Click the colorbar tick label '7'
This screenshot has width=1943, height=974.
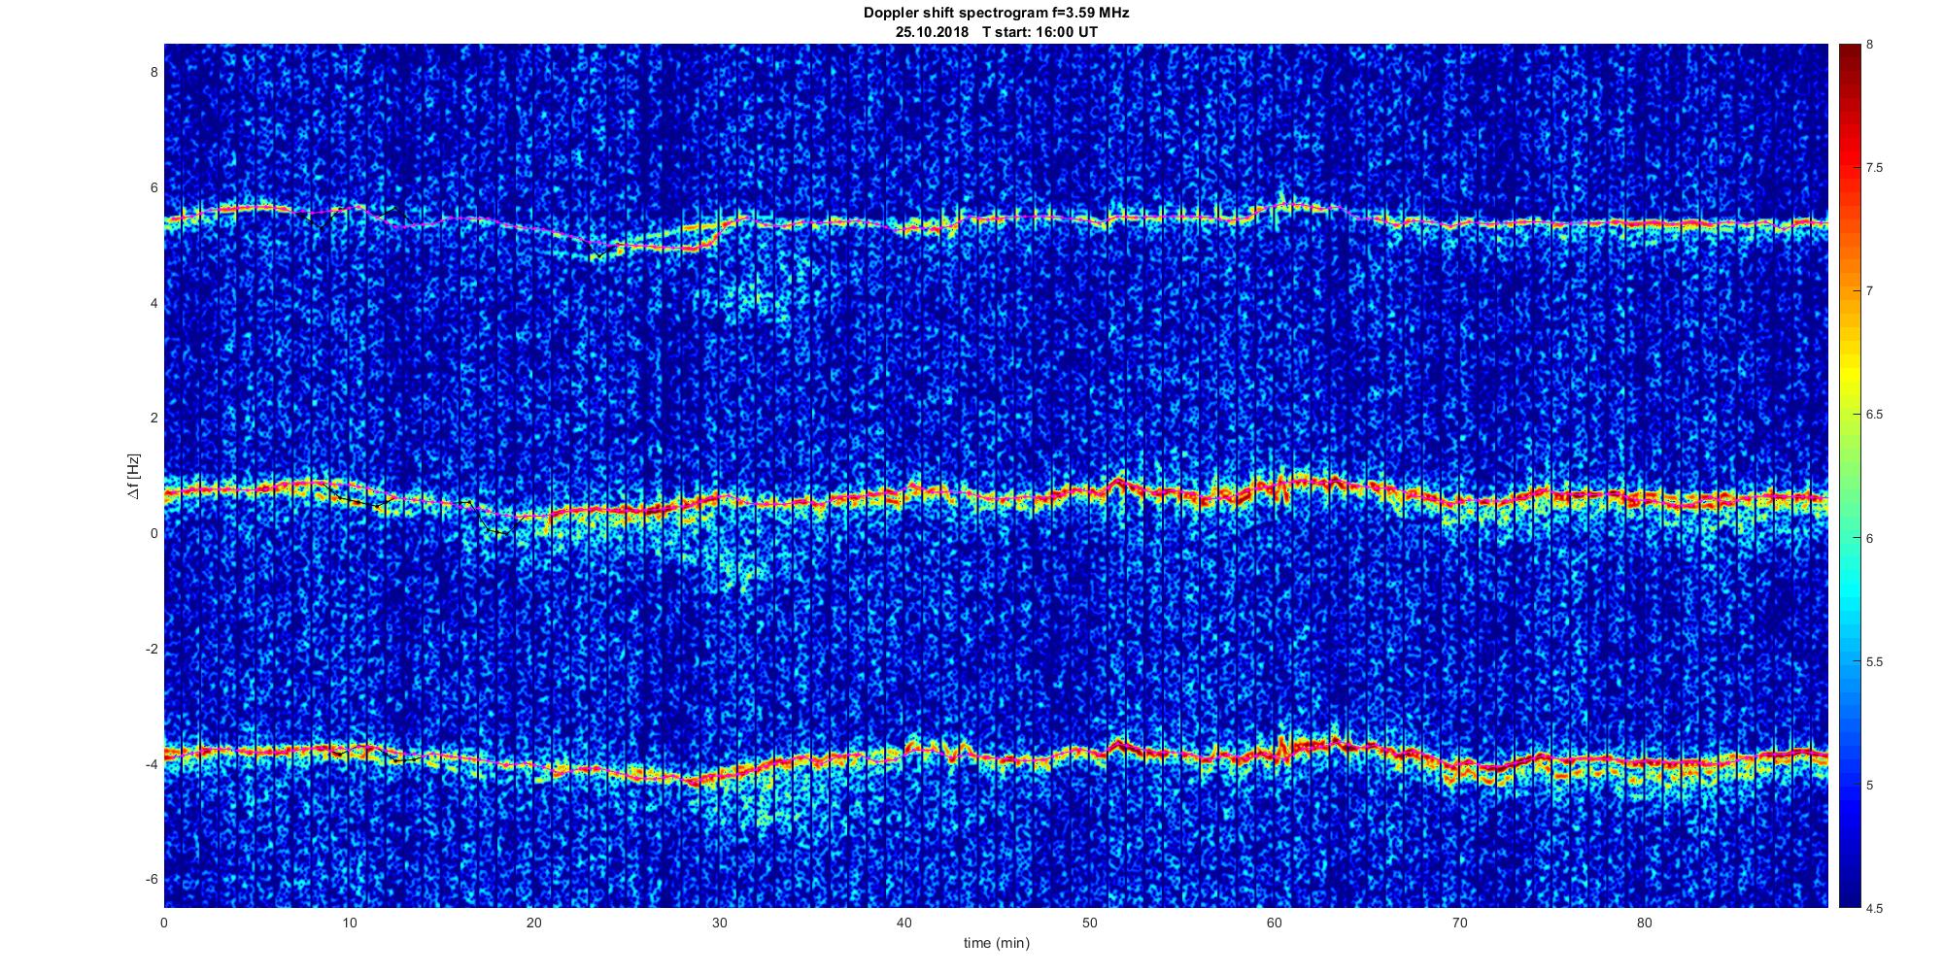click(1869, 291)
